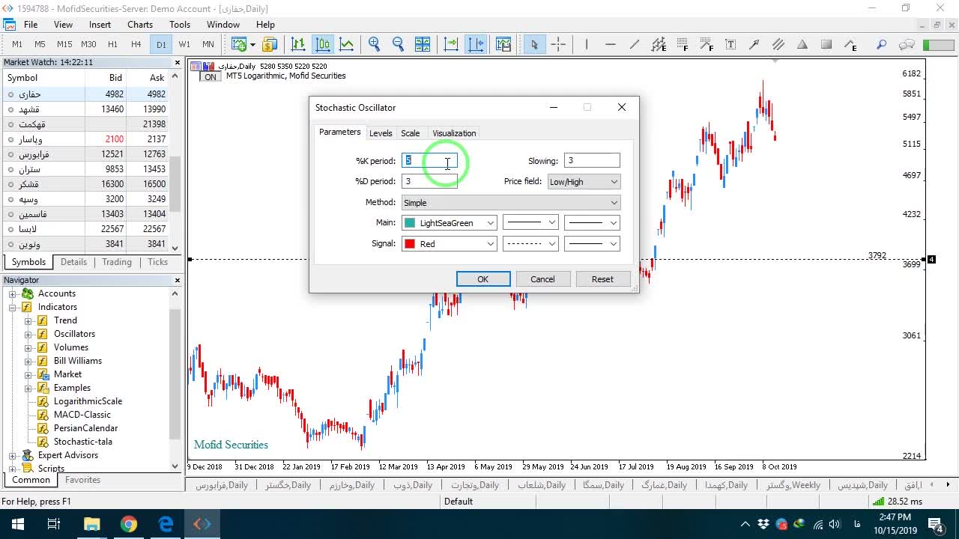Zoom out using magnifier minus icon
Viewport: 959px width, 539px height.
398,44
